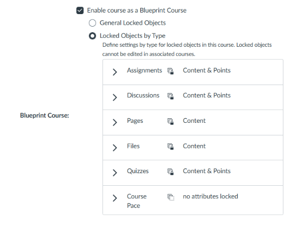This screenshot has width=305, height=225.
Task: Select the General Locked Objects option
Action: (x=92, y=23)
